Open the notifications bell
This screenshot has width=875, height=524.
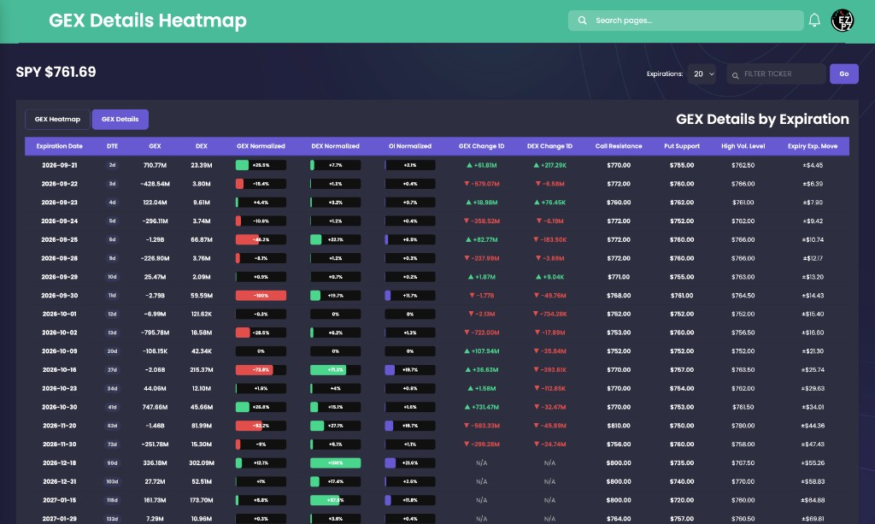(x=814, y=21)
